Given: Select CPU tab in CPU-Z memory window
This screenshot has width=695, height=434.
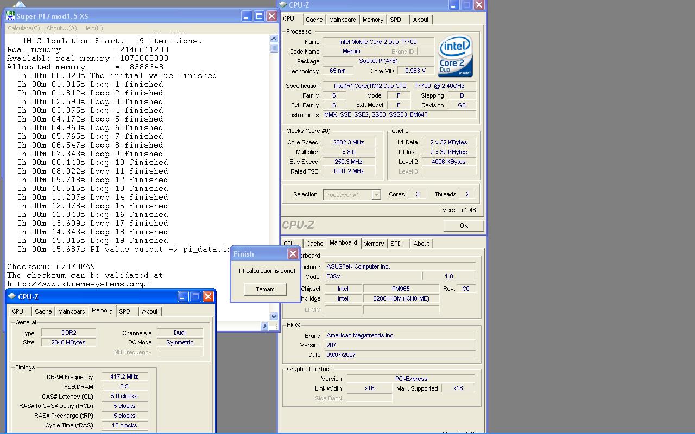Looking at the screenshot, I should [x=18, y=311].
